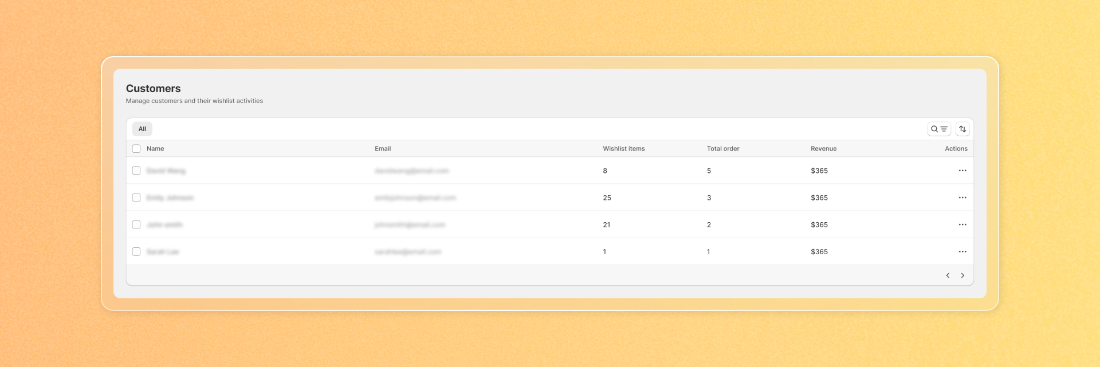Click $365 revenue in the row with 3 orders

coord(819,198)
